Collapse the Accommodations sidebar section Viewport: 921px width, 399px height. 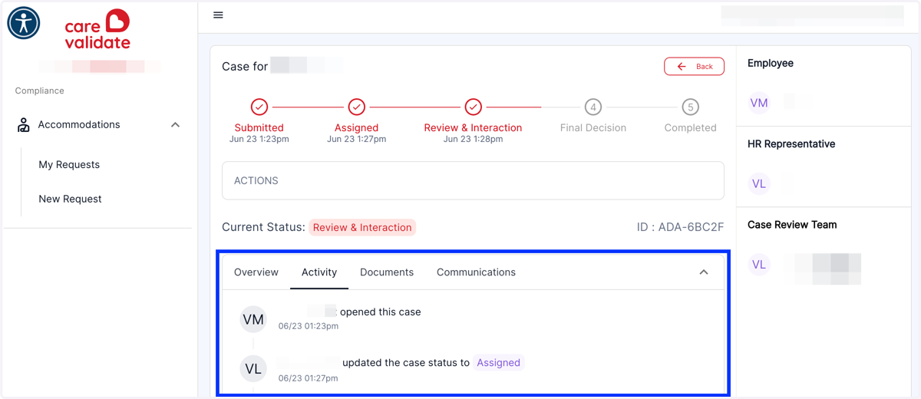tap(175, 125)
